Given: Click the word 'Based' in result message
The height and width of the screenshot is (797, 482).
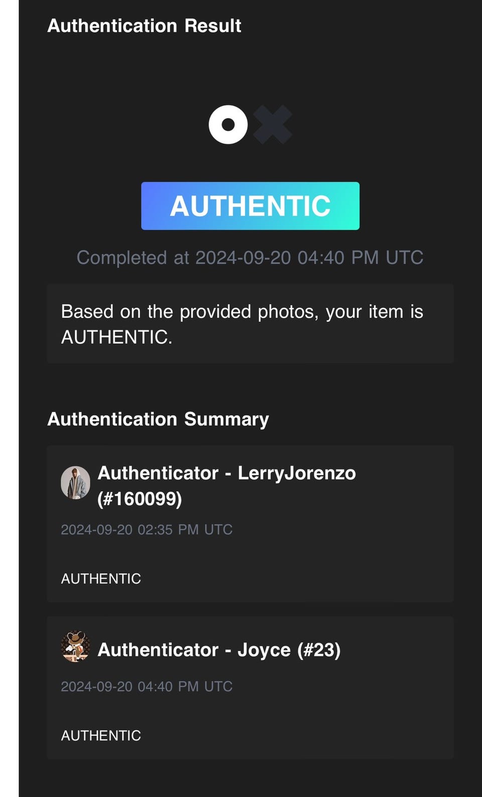Looking at the screenshot, I should [87, 312].
